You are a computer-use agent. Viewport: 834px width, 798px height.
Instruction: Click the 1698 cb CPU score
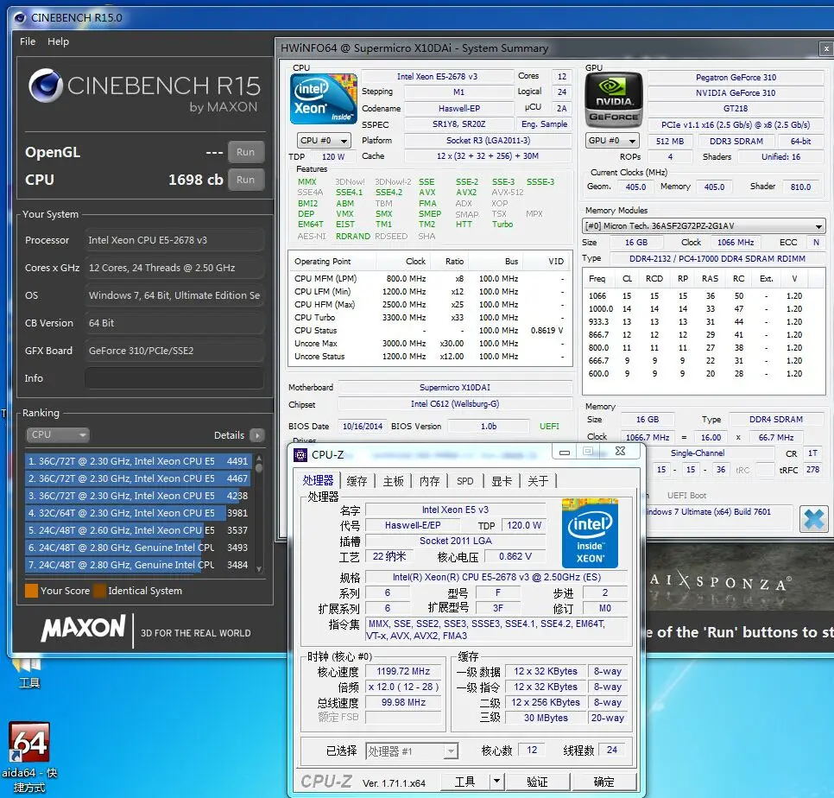coord(196,180)
